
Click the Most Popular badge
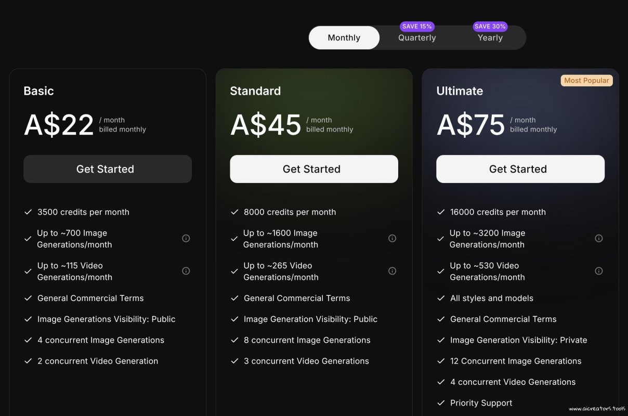pyautogui.click(x=586, y=81)
